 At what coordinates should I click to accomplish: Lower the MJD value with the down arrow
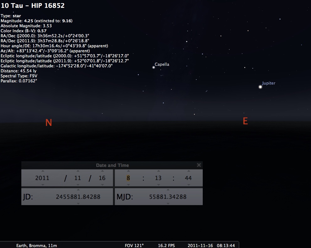[168, 204]
